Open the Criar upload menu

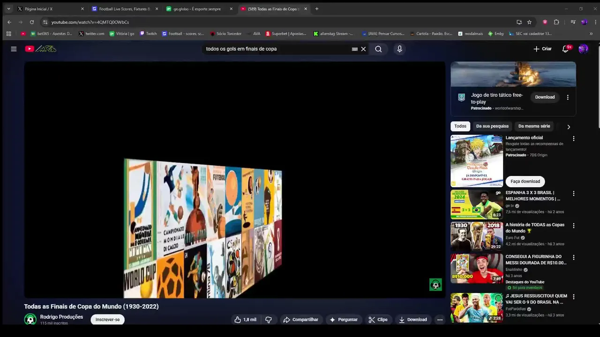pyautogui.click(x=542, y=49)
